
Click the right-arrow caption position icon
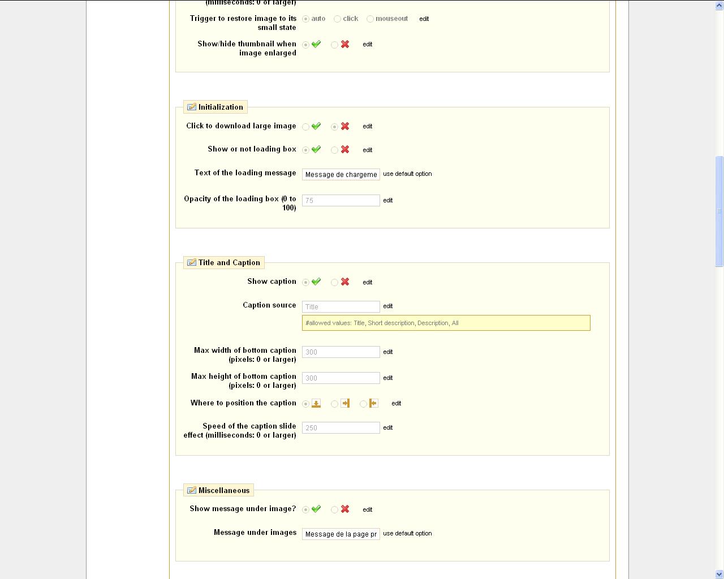(x=345, y=403)
